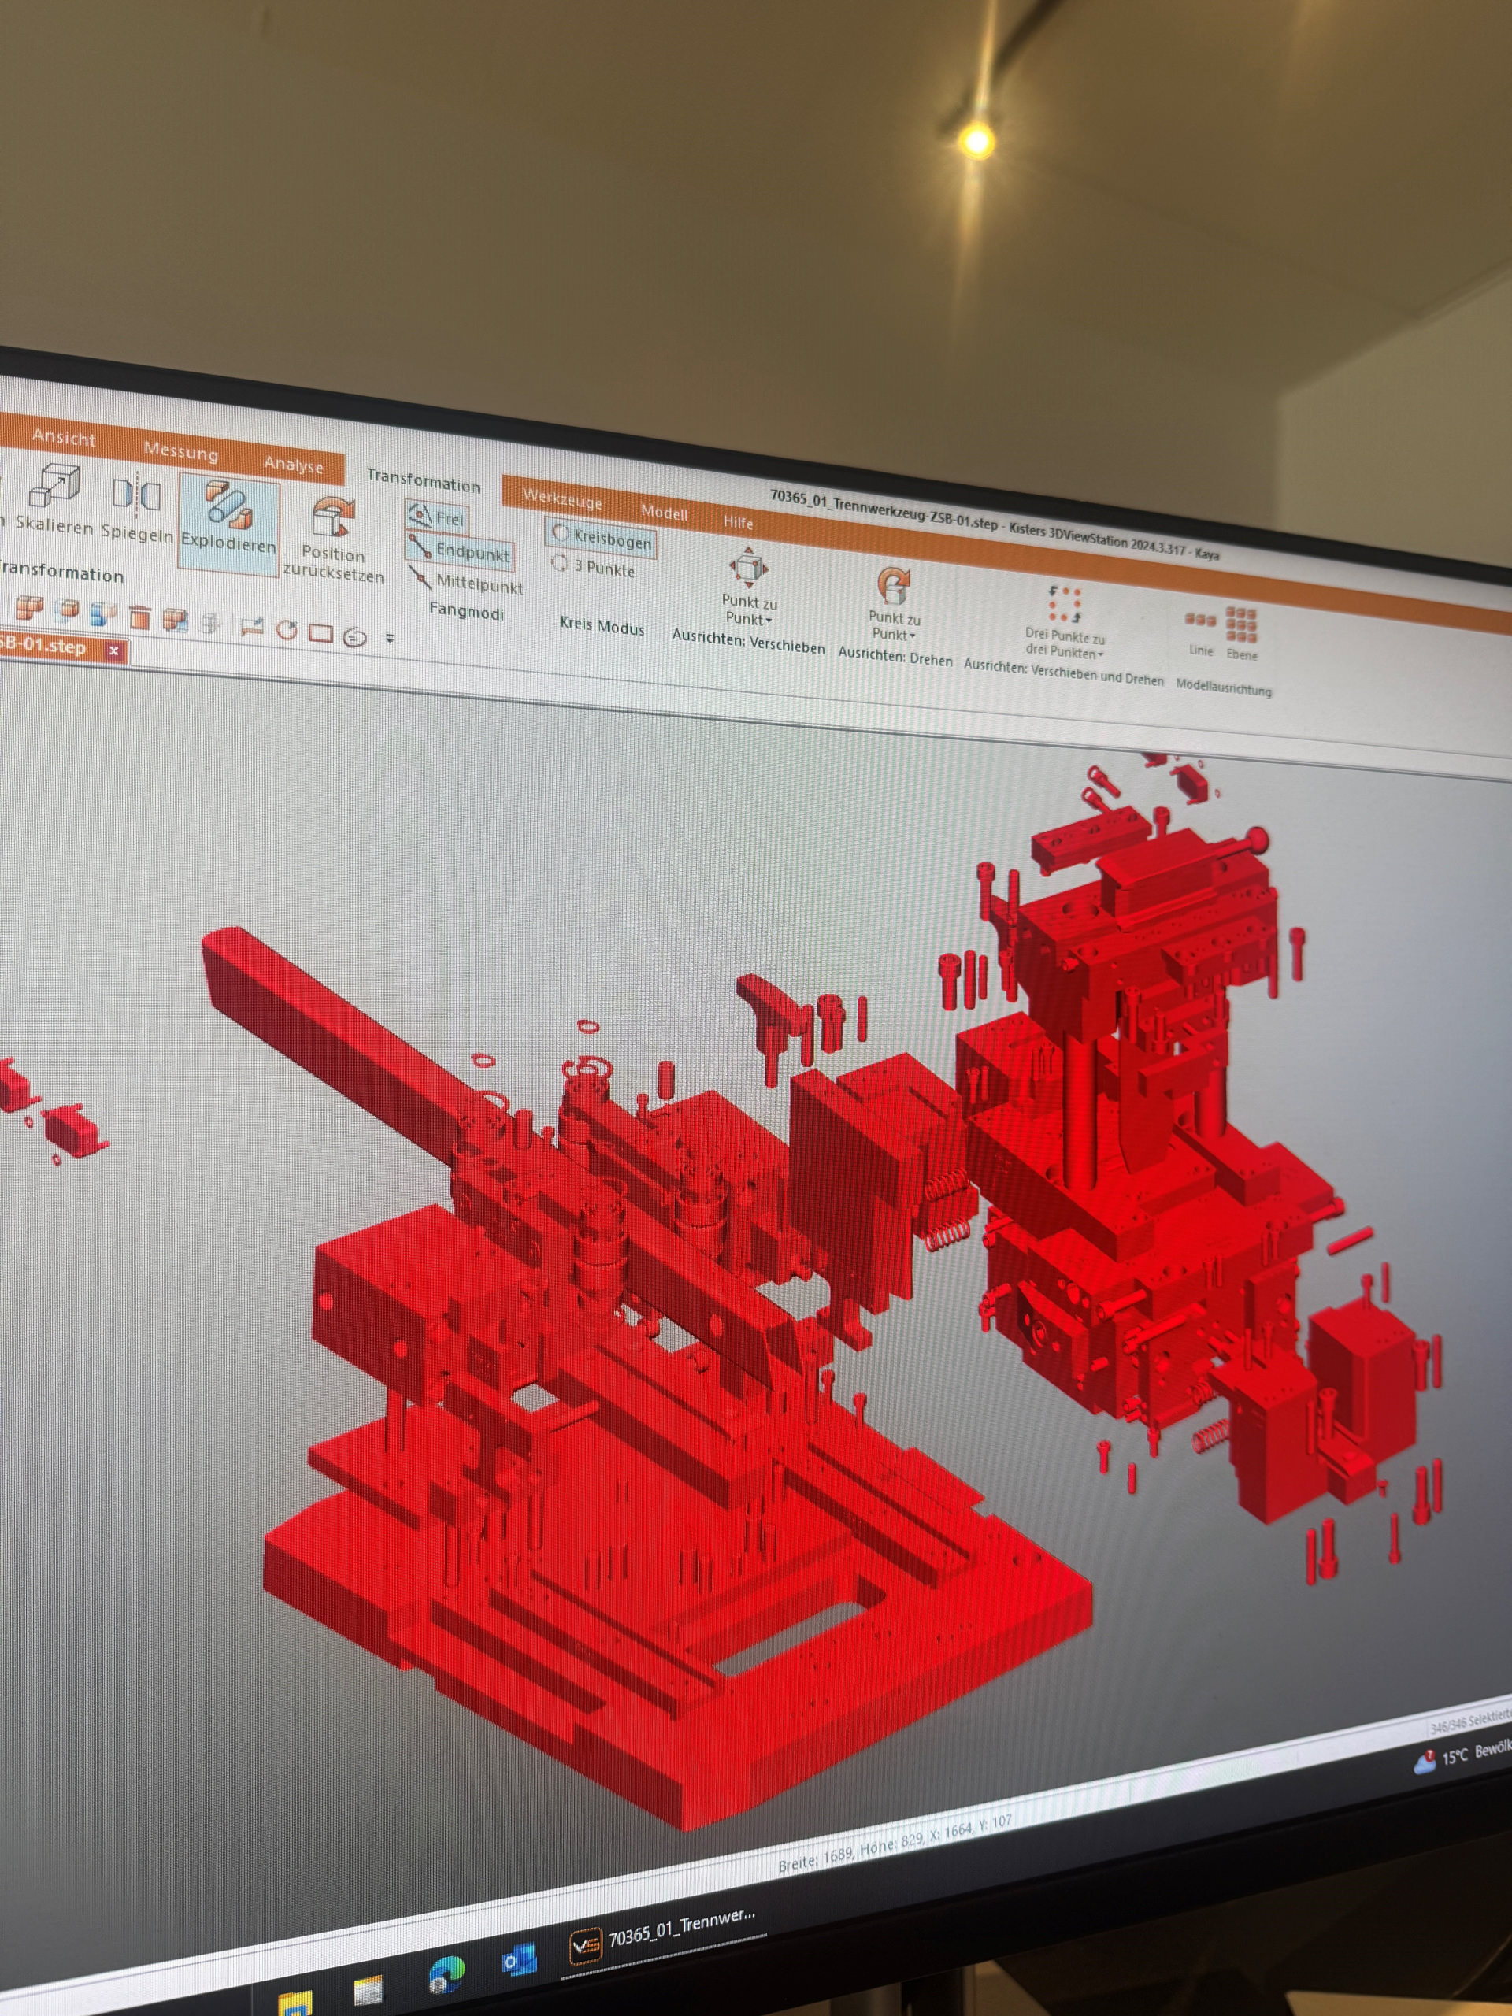Click the Linie model alignment icon

pos(1200,621)
